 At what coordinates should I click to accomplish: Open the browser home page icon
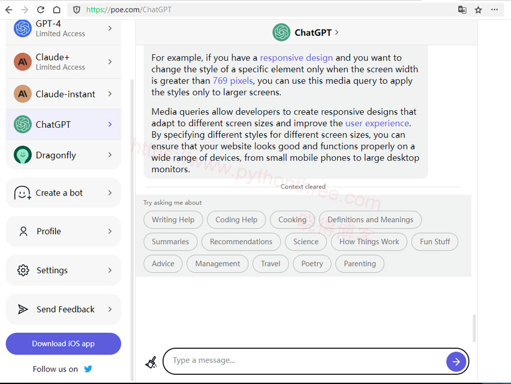57,10
